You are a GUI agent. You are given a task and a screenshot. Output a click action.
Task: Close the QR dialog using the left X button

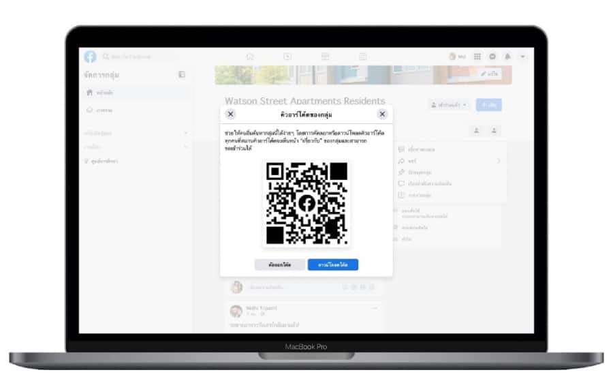click(x=230, y=115)
